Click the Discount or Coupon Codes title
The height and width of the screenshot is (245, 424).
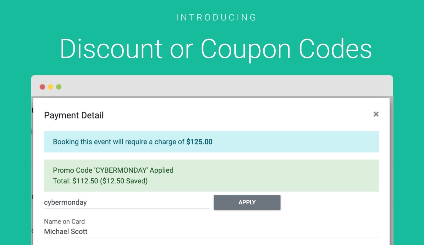[216, 49]
